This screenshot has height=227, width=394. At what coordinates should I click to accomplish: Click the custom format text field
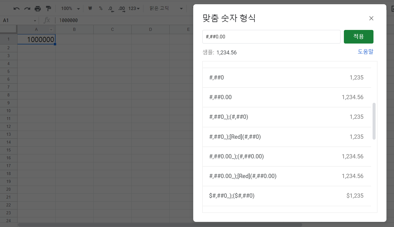click(x=271, y=37)
